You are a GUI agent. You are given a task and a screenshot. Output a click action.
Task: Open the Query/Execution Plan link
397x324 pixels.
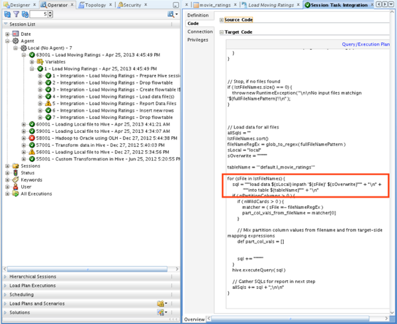tap(365, 44)
